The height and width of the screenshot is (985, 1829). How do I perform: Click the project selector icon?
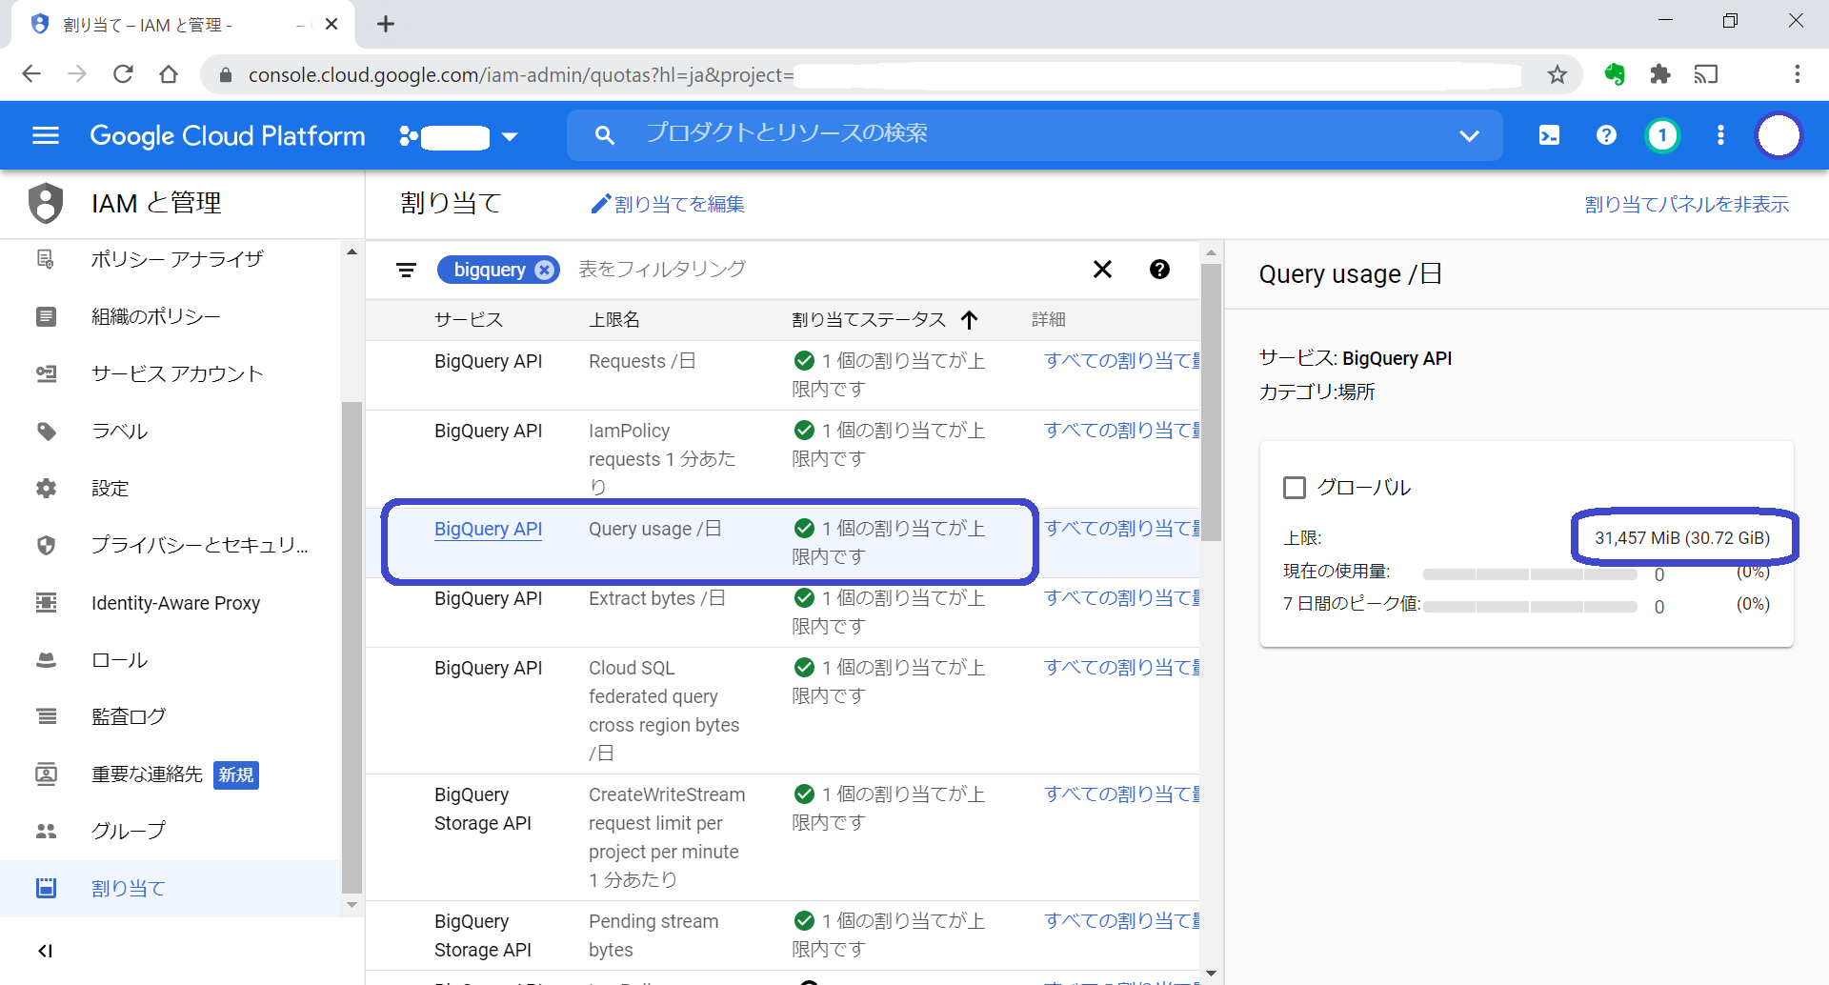pyautogui.click(x=409, y=136)
